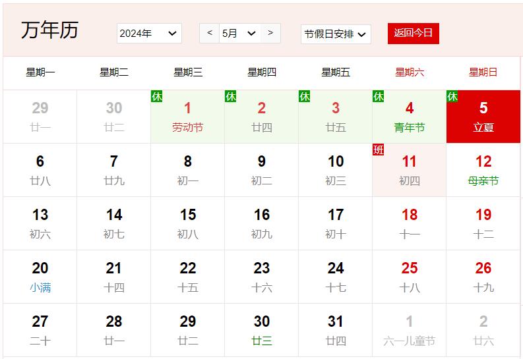Open the 2024年 year dropdown
The height and width of the screenshot is (359, 523).
pos(149,34)
